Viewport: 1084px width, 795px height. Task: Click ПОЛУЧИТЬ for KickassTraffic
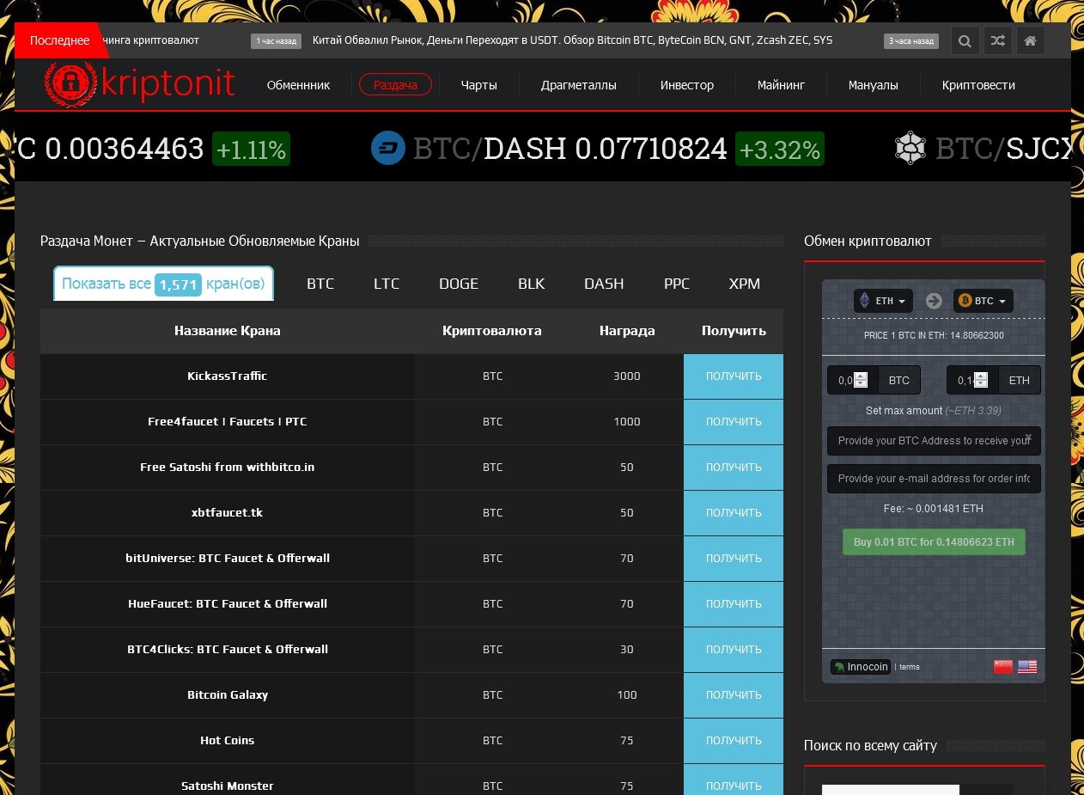pyautogui.click(x=734, y=376)
